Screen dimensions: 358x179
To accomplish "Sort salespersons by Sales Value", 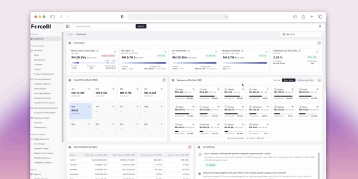I will (289, 80).
